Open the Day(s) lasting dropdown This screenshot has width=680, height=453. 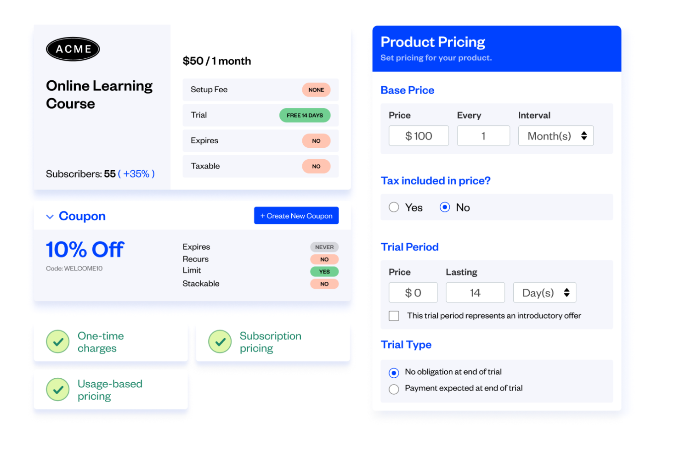[545, 292]
